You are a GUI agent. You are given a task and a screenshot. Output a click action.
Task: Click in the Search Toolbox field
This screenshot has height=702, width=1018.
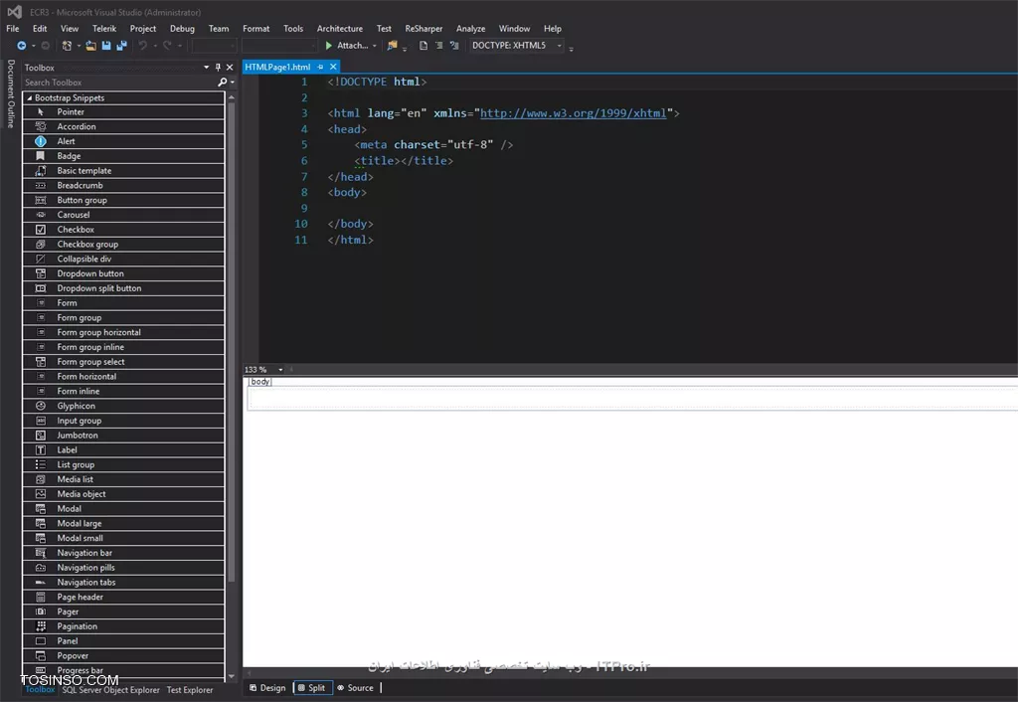[x=120, y=83]
